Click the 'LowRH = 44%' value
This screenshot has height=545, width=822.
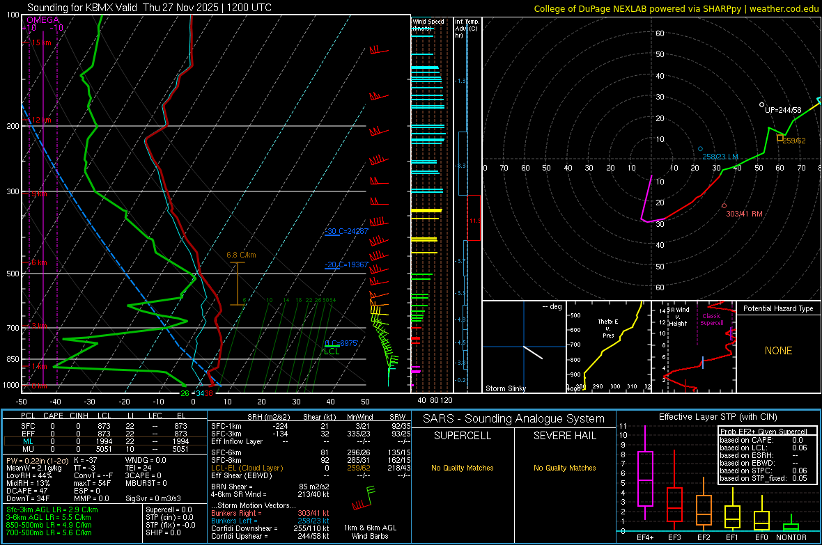tap(29, 476)
